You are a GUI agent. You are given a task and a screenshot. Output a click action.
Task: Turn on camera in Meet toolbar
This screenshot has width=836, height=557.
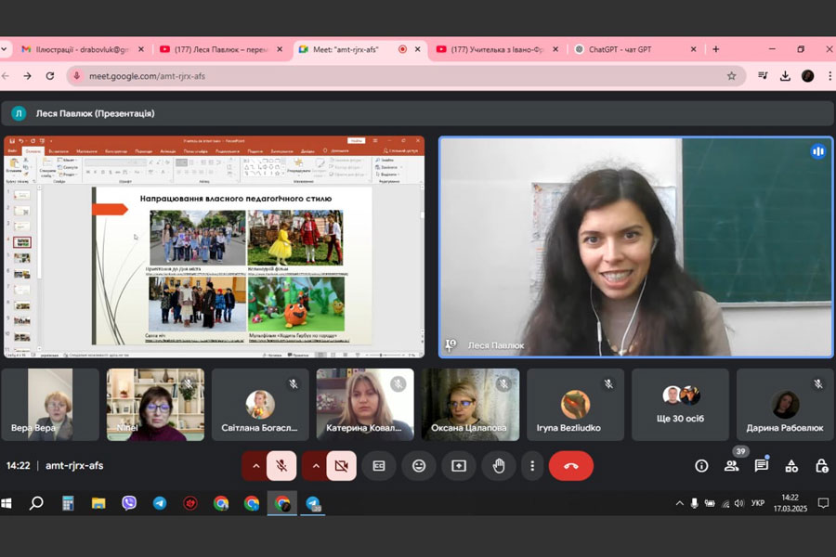point(340,466)
